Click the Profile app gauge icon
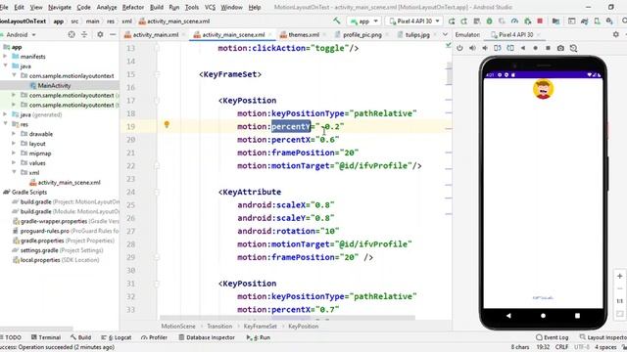Screen dimensions: 627x352 [514, 22]
